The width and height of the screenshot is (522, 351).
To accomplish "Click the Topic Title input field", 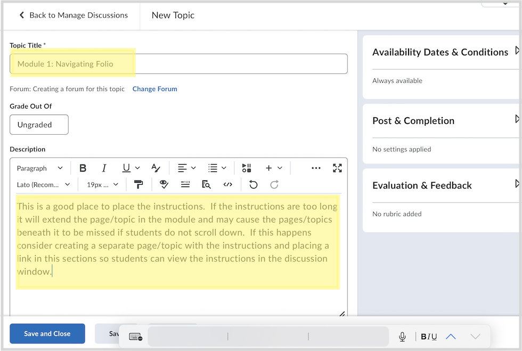I will click(x=178, y=64).
